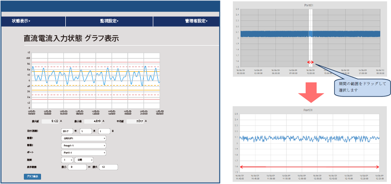Screen dimensions: 391x184
Task: Open the period number dropdown showing 1
Action: click(x=67, y=160)
